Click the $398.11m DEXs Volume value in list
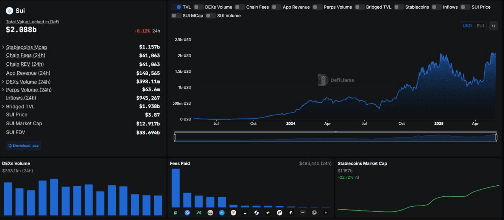This screenshot has height=220, width=504. pos(148,82)
